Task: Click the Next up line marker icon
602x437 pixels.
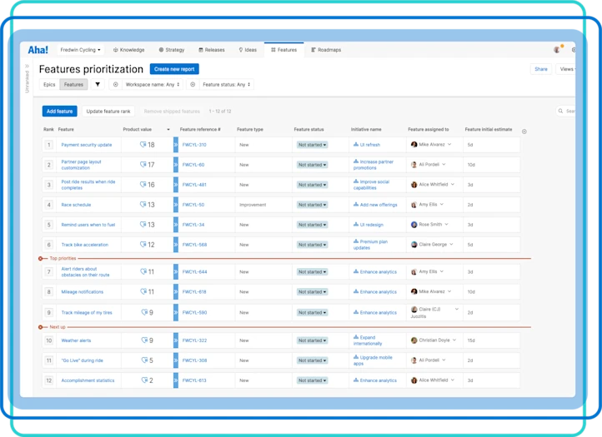Action: coord(40,327)
